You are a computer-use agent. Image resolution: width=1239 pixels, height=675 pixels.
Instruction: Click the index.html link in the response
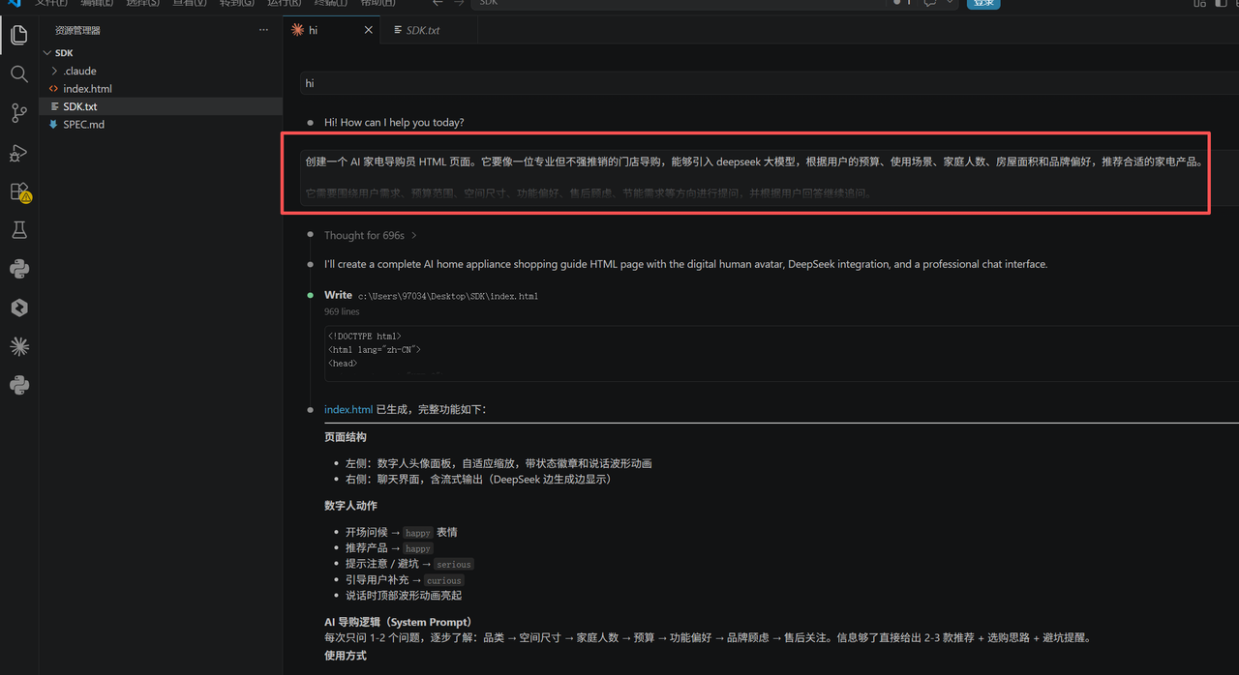pos(348,410)
